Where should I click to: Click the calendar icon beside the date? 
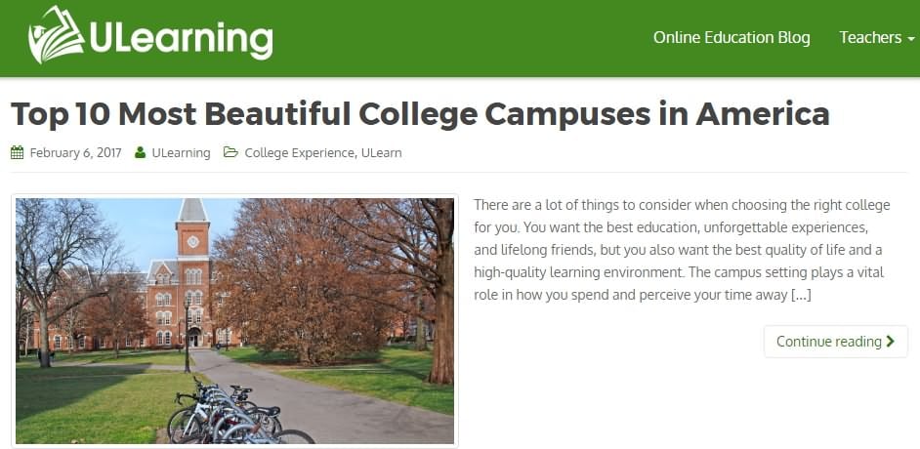point(17,152)
